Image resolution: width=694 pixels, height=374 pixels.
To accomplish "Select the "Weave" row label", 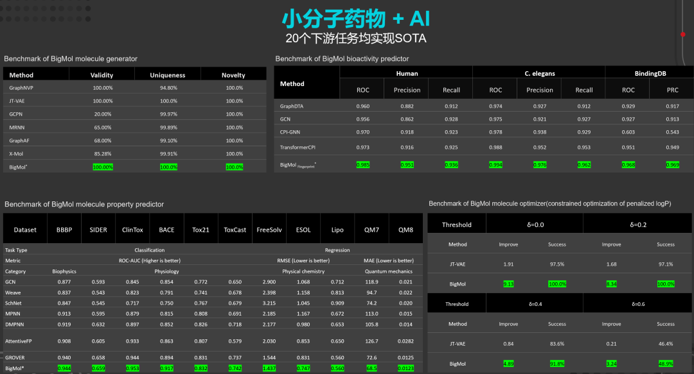I will tap(13, 293).
